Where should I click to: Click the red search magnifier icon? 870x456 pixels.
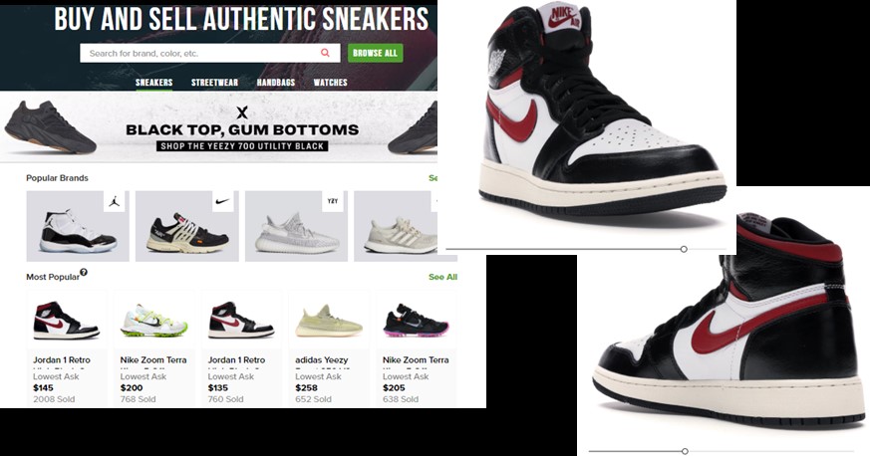click(325, 53)
